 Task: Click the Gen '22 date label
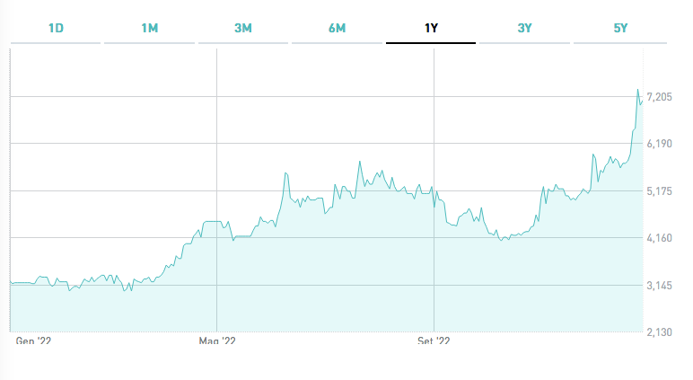tap(32, 342)
